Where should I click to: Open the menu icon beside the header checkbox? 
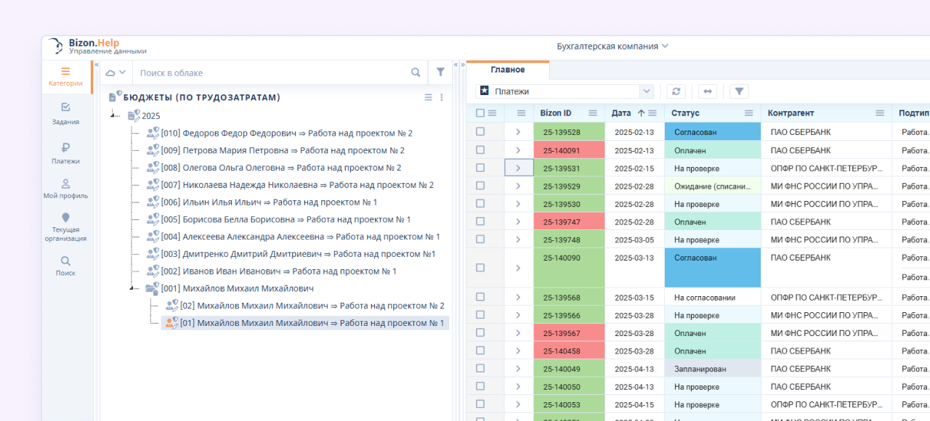[492, 113]
